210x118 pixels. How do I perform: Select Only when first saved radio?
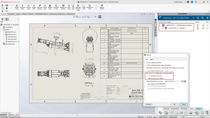150,76
